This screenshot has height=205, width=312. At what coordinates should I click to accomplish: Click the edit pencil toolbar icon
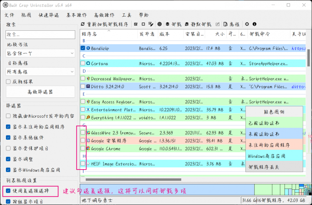(x=217, y=24)
